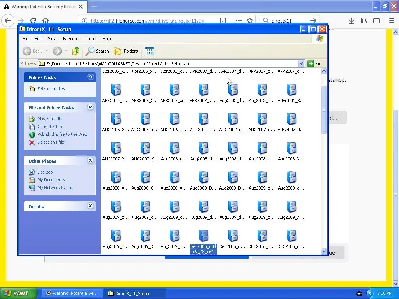Click Firefox back arrow button
The height and width of the screenshot is (299, 399).
[x=8, y=21]
